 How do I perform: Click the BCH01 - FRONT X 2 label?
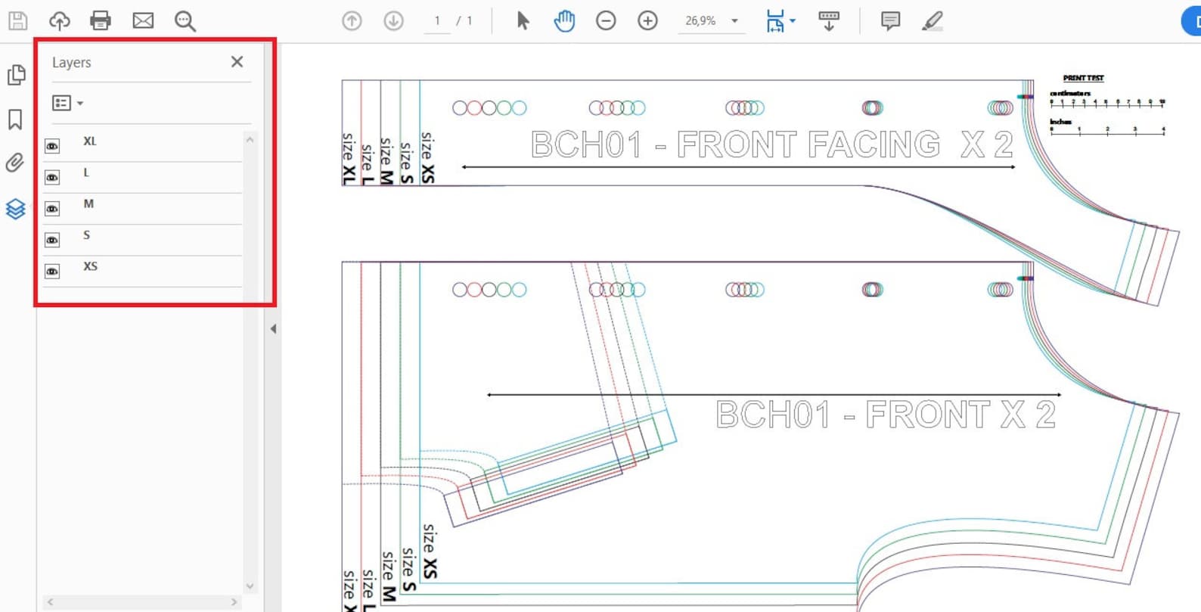tap(886, 415)
